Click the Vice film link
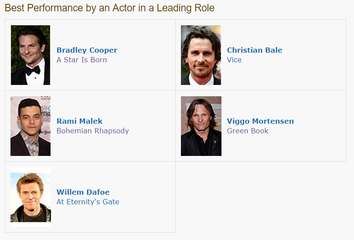 point(234,60)
